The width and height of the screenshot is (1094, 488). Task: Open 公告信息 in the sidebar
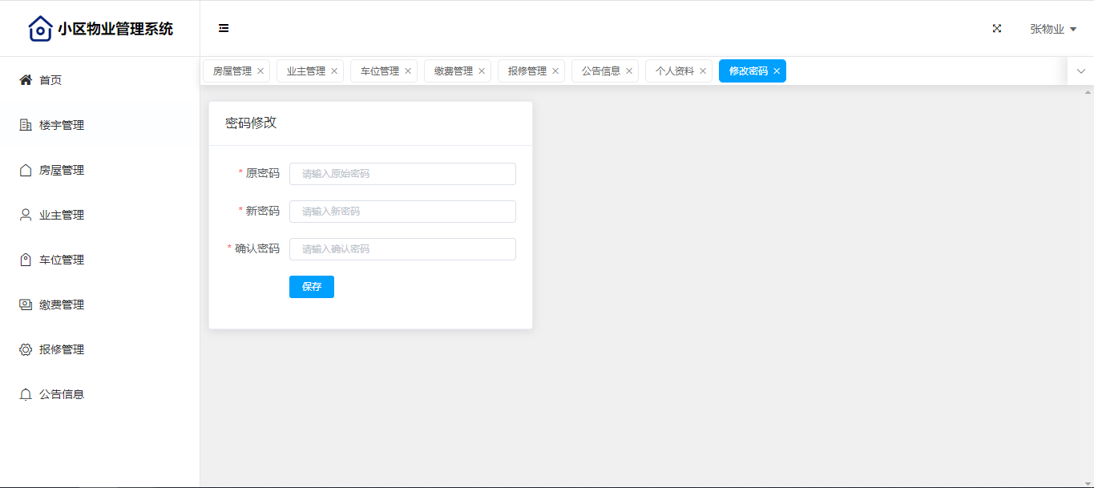coord(99,394)
